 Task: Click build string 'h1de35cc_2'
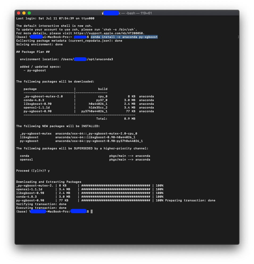[x=98, y=107]
